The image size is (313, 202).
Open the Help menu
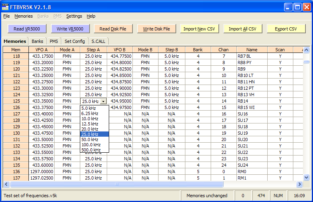point(91,16)
